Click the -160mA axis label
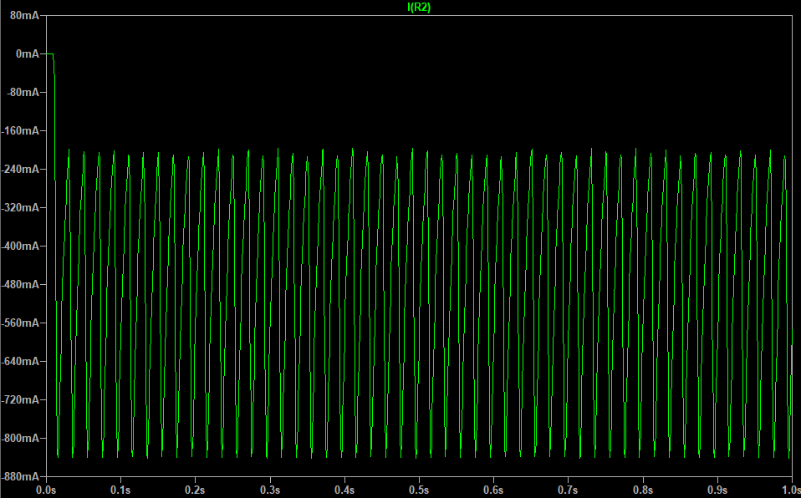 tap(20, 130)
